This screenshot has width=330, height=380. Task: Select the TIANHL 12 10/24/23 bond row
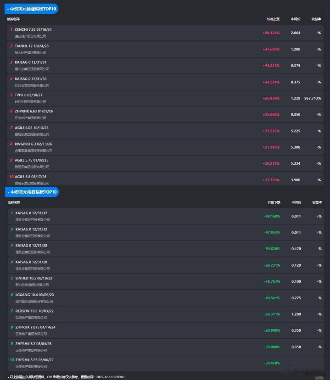tap(32, 46)
